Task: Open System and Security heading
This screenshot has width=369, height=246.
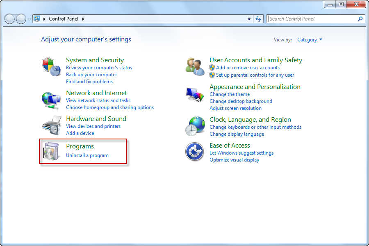Action: pyautogui.click(x=95, y=60)
